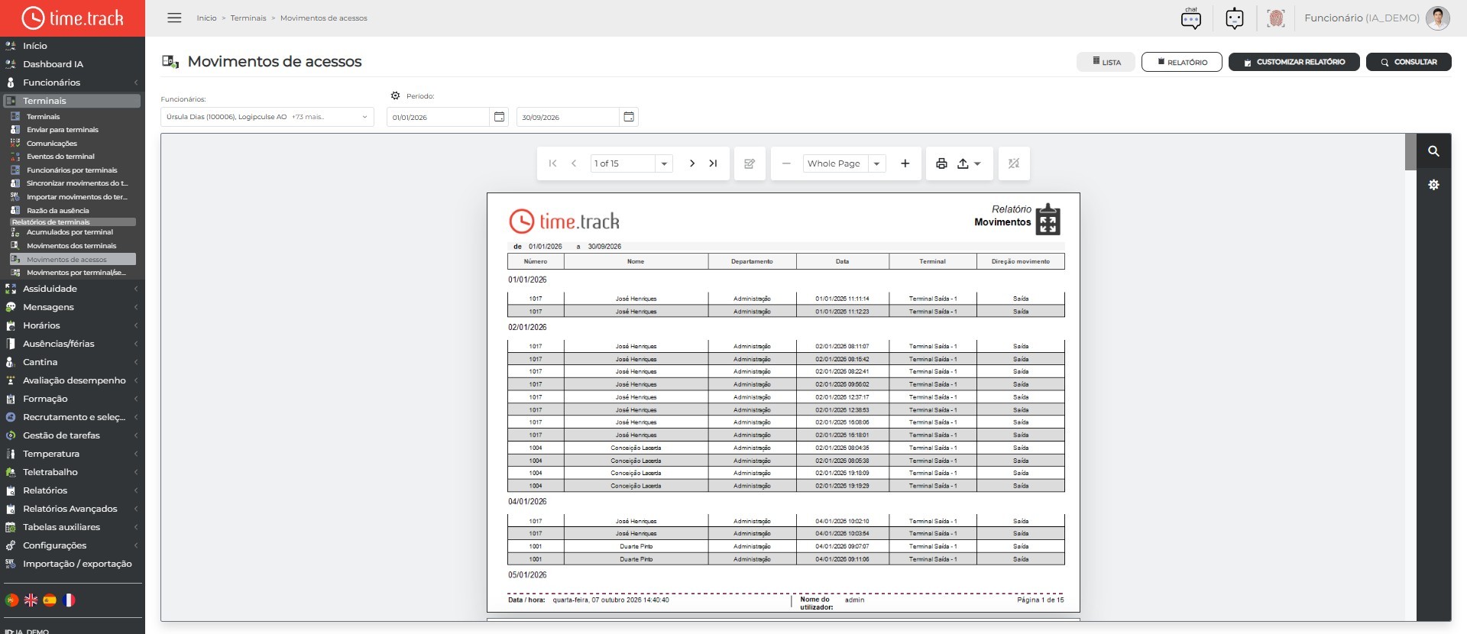Viewport: 1467px width, 634px height.
Task: Click the fingerprint icon in header
Action: point(1275,18)
